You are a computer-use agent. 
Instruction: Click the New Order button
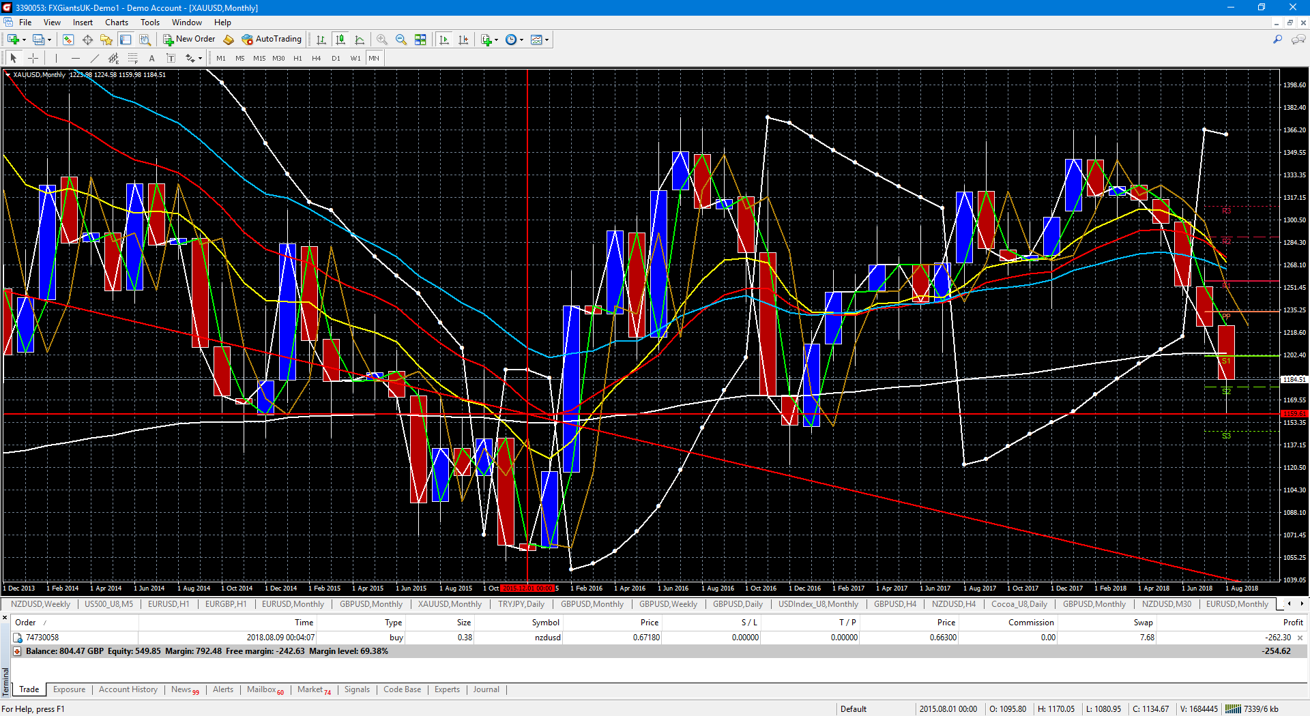tap(189, 40)
